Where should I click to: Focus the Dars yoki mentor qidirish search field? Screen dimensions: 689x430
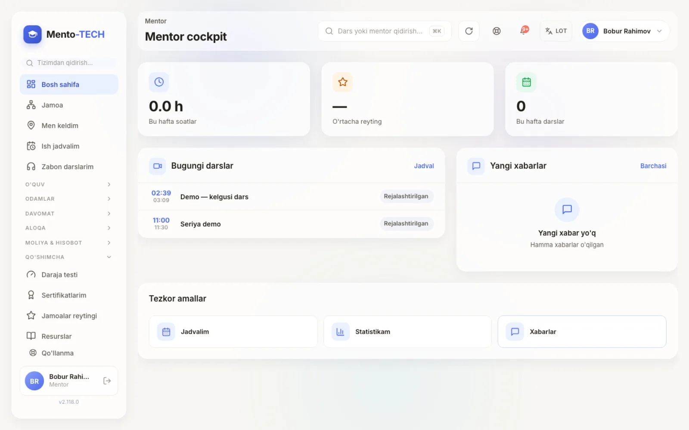point(385,31)
